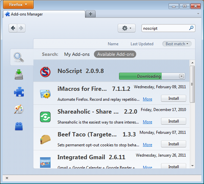Open Get Add-ons category with download icon
Screen dimensions: 204x184
(19, 75)
